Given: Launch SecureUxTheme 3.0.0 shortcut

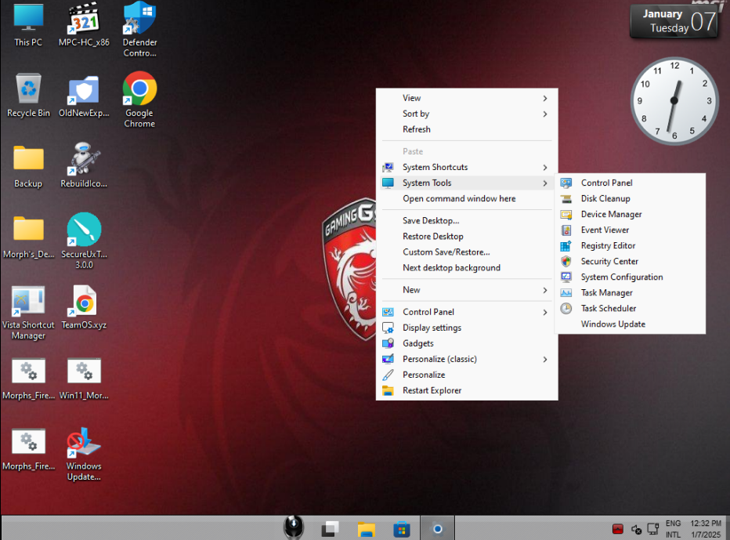Looking at the screenshot, I should click(x=84, y=241).
